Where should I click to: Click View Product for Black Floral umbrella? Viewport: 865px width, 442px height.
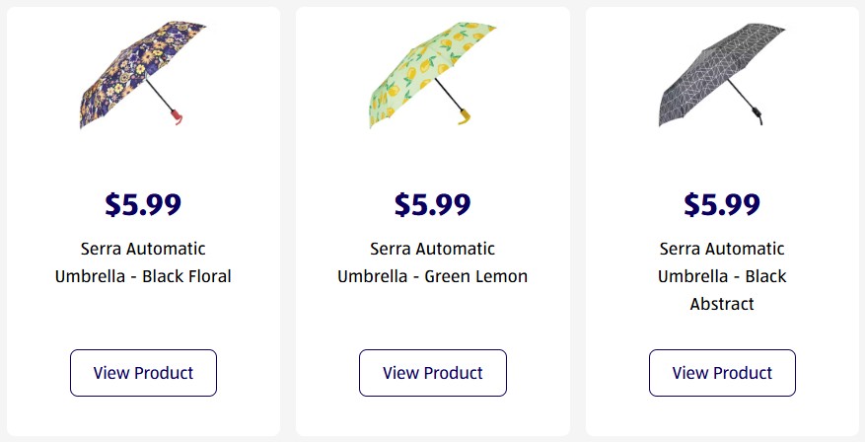[x=143, y=373]
